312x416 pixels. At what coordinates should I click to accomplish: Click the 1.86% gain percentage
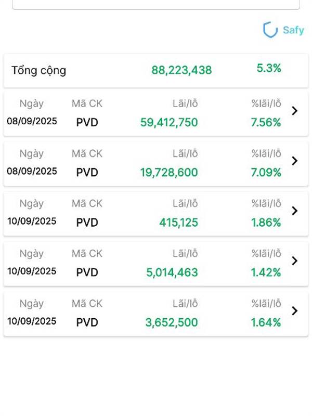pyautogui.click(x=266, y=223)
